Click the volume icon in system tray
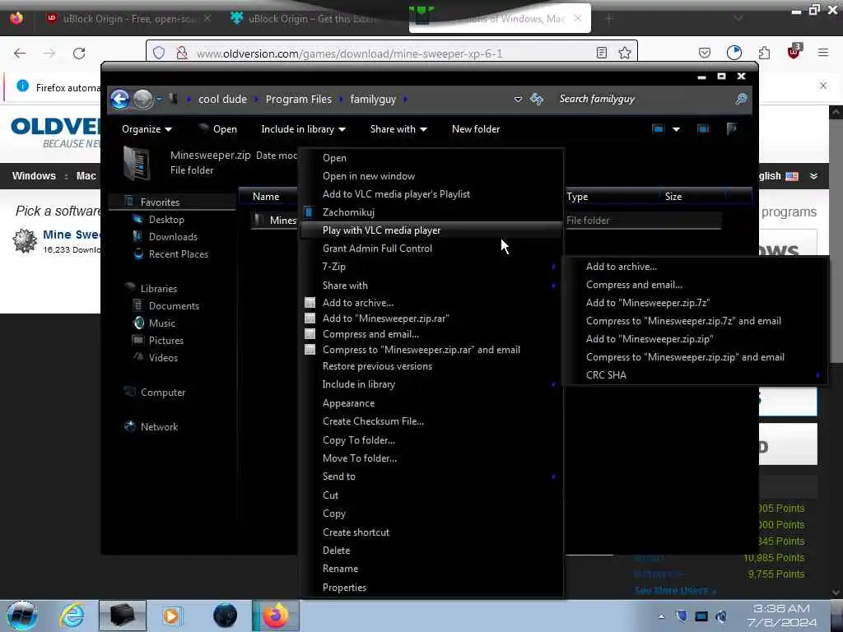Viewport: 843px width, 632px height. 721,616
